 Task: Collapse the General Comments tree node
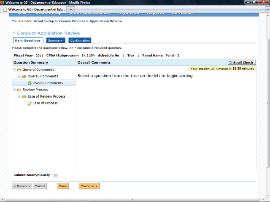point(15,69)
